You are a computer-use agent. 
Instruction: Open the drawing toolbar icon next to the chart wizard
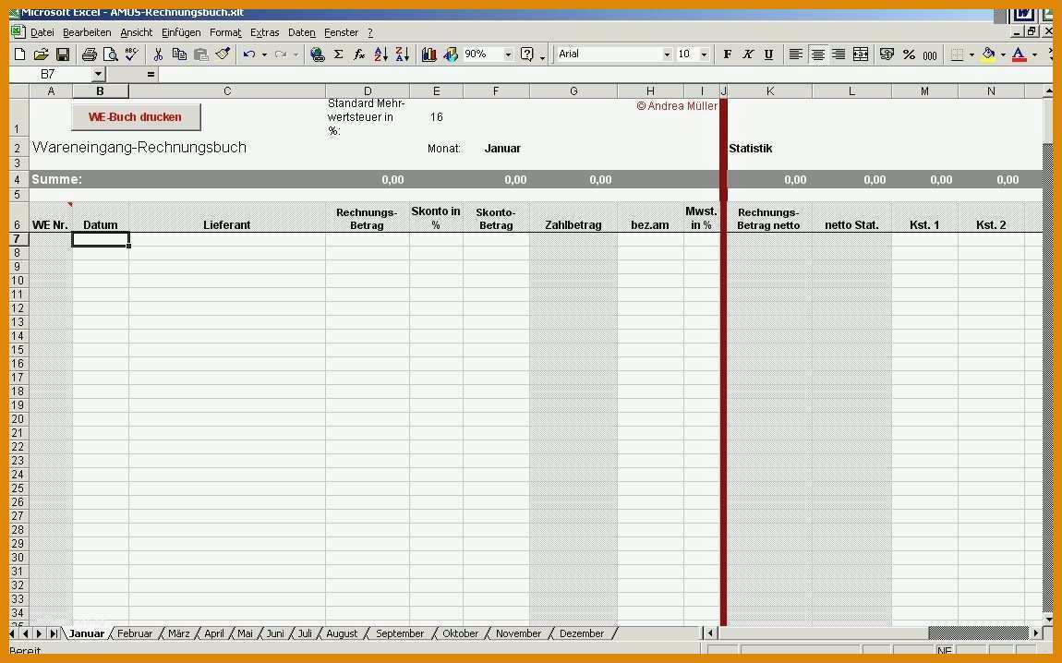451,54
